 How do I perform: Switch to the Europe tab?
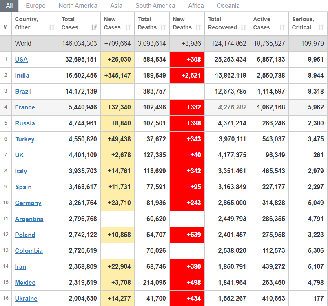coord(35,6)
